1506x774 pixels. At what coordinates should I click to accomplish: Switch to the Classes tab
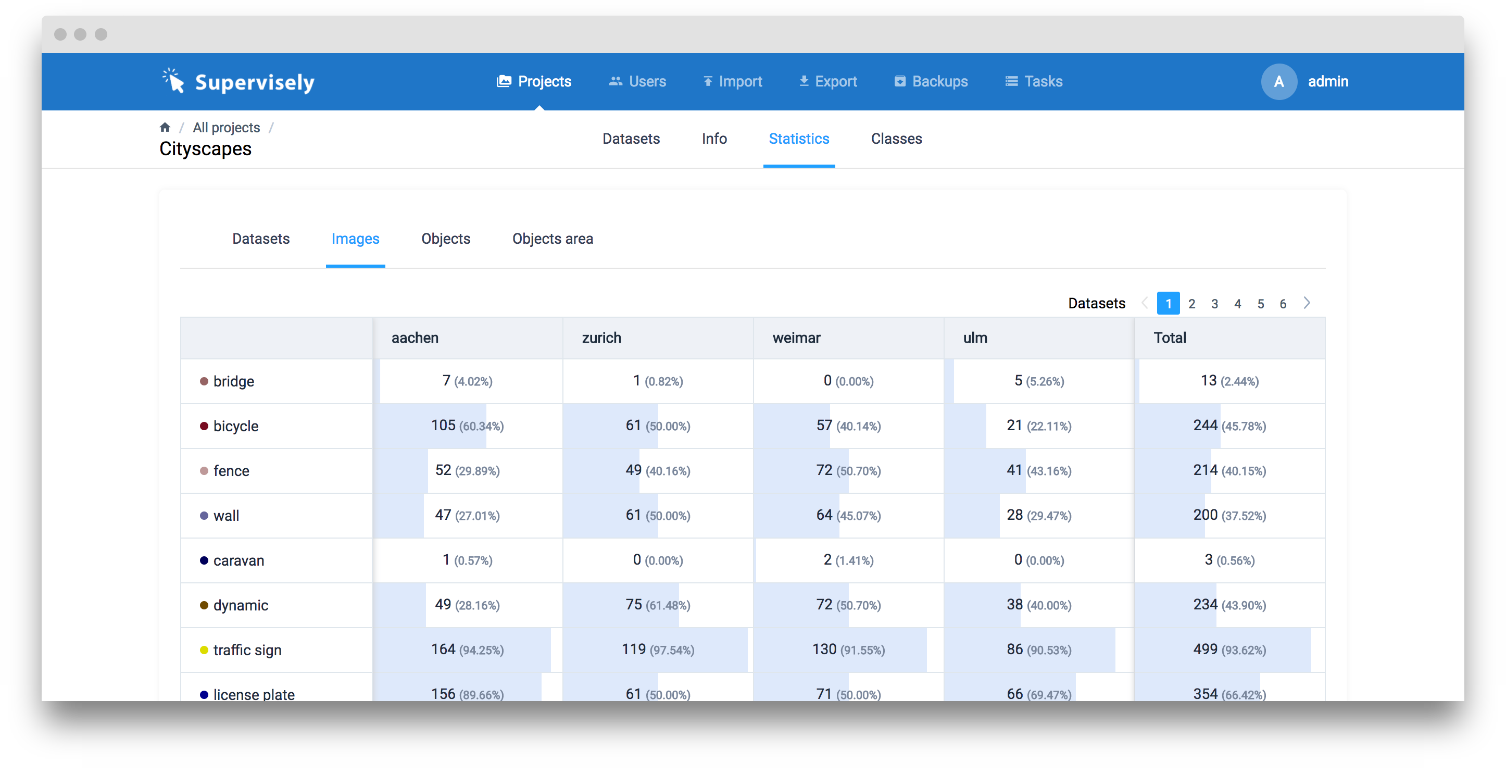[x=896, y=139]
